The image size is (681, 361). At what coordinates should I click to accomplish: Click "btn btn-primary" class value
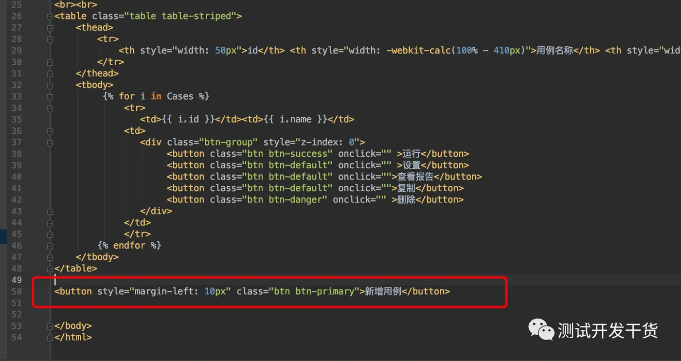[x=314, y=291]
